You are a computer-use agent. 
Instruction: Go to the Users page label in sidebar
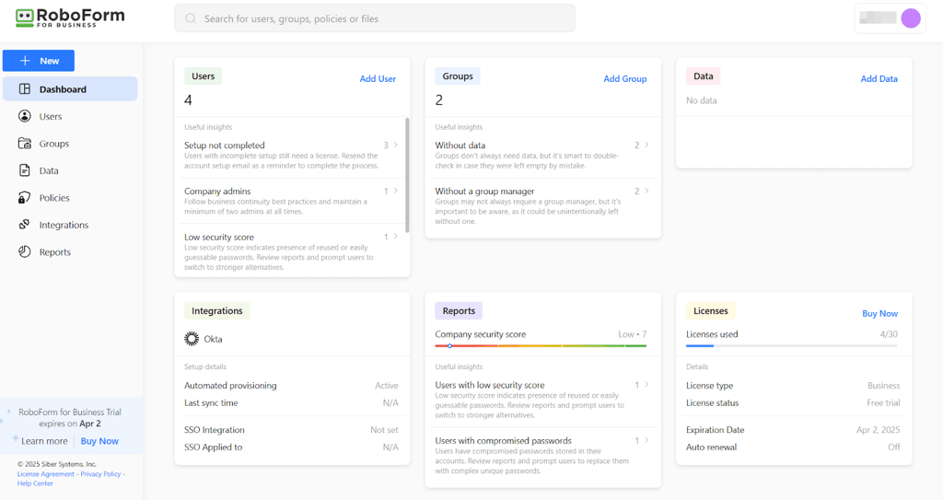click(51, 117)
